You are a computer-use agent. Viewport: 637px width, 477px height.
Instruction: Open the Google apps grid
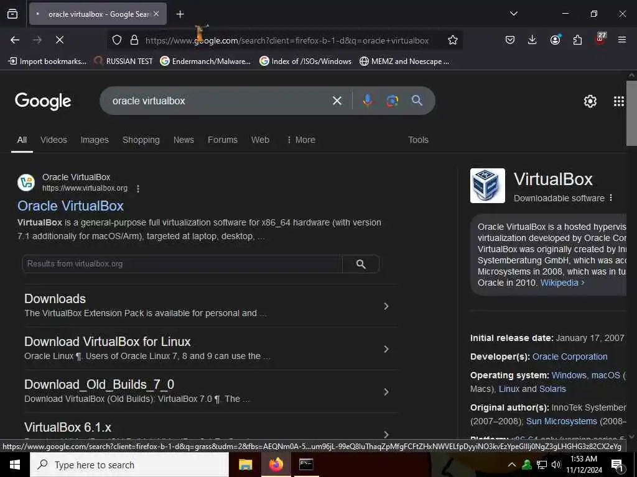point(619,101)
